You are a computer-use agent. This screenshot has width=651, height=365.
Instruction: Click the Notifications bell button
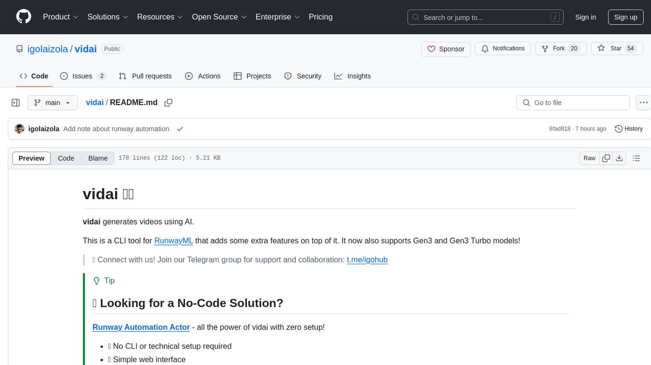click(x=503, y=49)
